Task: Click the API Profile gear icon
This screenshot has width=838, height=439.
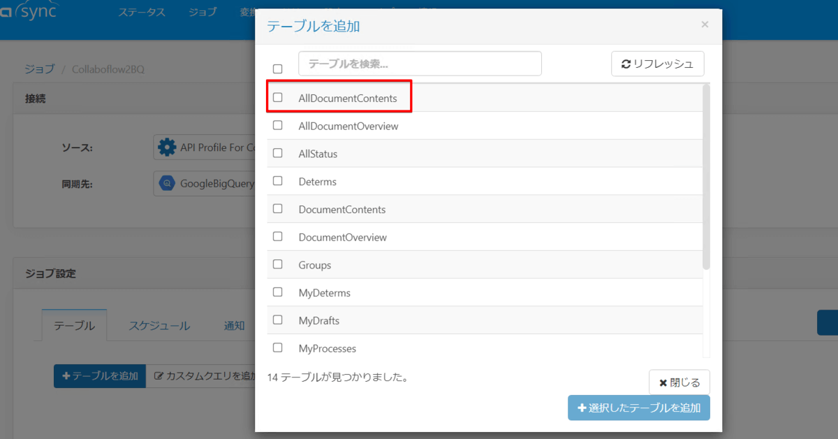Action: 167,147
